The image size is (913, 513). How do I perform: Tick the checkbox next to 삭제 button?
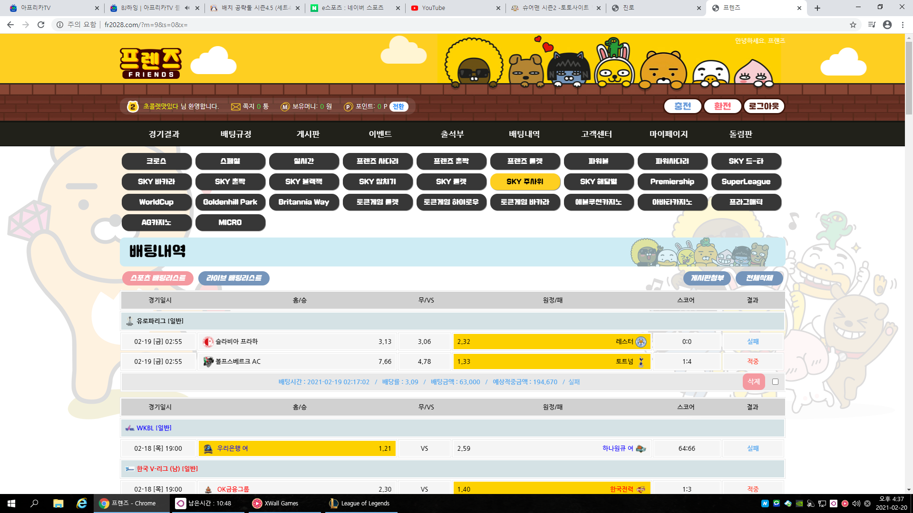pyautogui.click(x=775, y=382)
